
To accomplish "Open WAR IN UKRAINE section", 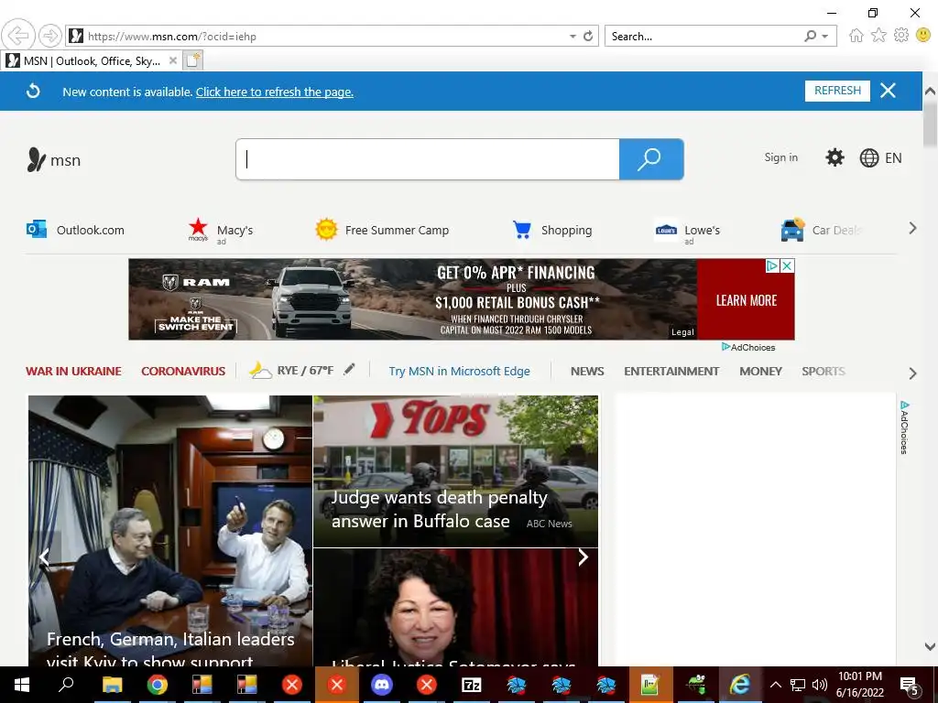I will tap(73, 372).
